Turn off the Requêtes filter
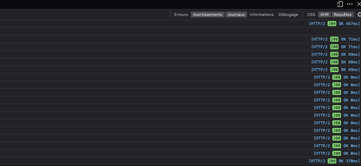 coord(342,14)
